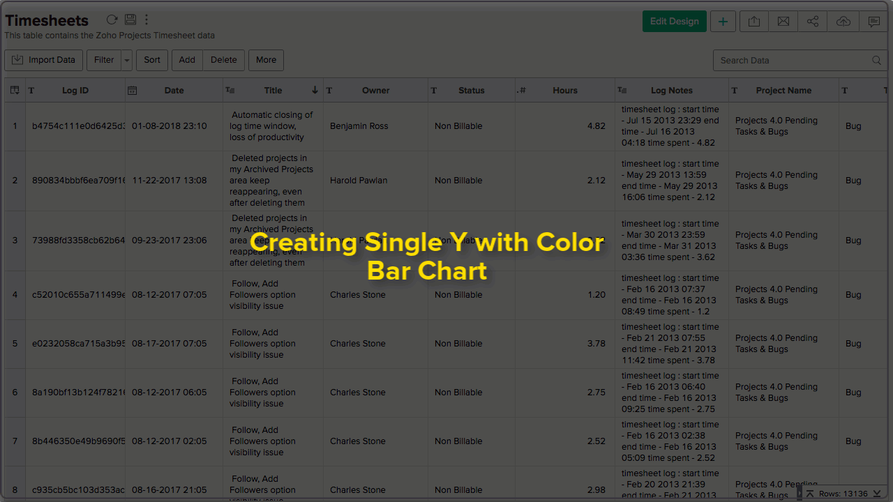Click the export icon in top toolbar
Viewport: 893px width, 502px height.
tap(753, 22)
